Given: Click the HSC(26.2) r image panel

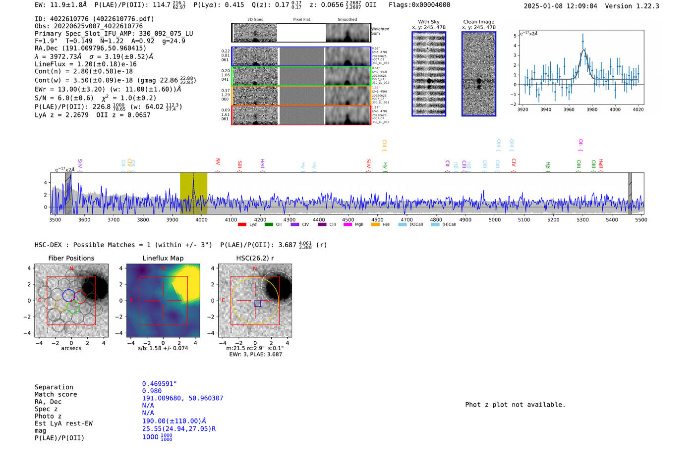Looking at the screenshot, I should 255,301.
